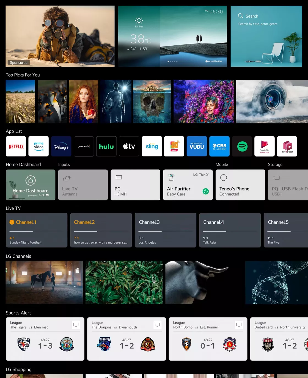The width and height of the screenshot is (308, 378).
Task: Launch the Spotify app
Action: 242,147
